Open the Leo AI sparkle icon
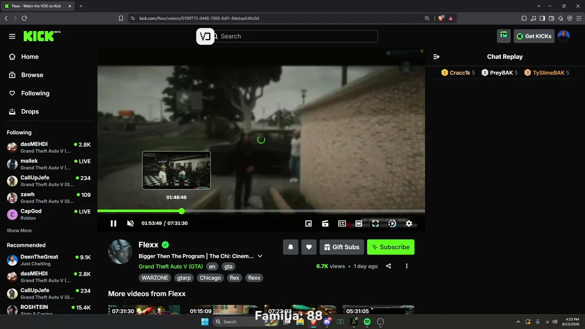Screen dimensions: 585x329 click(560, 18)
